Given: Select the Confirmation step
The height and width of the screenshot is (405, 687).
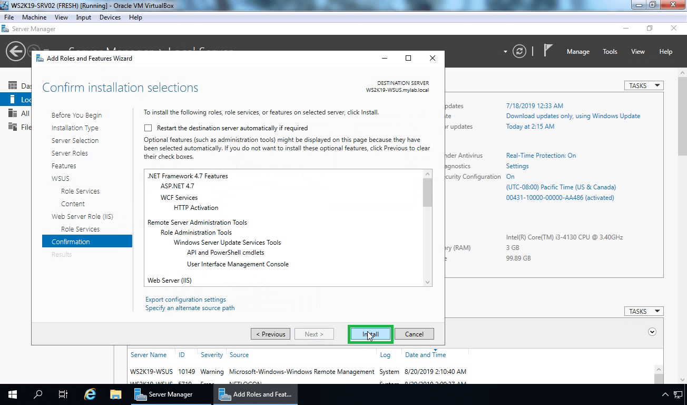Looking at the screenshot, I should coord(87,242).
